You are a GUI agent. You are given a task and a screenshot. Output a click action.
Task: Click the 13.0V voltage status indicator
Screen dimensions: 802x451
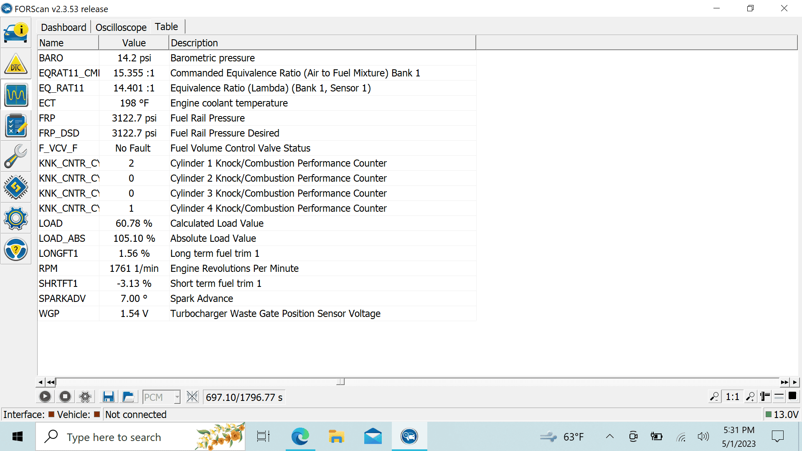(782, 415)
